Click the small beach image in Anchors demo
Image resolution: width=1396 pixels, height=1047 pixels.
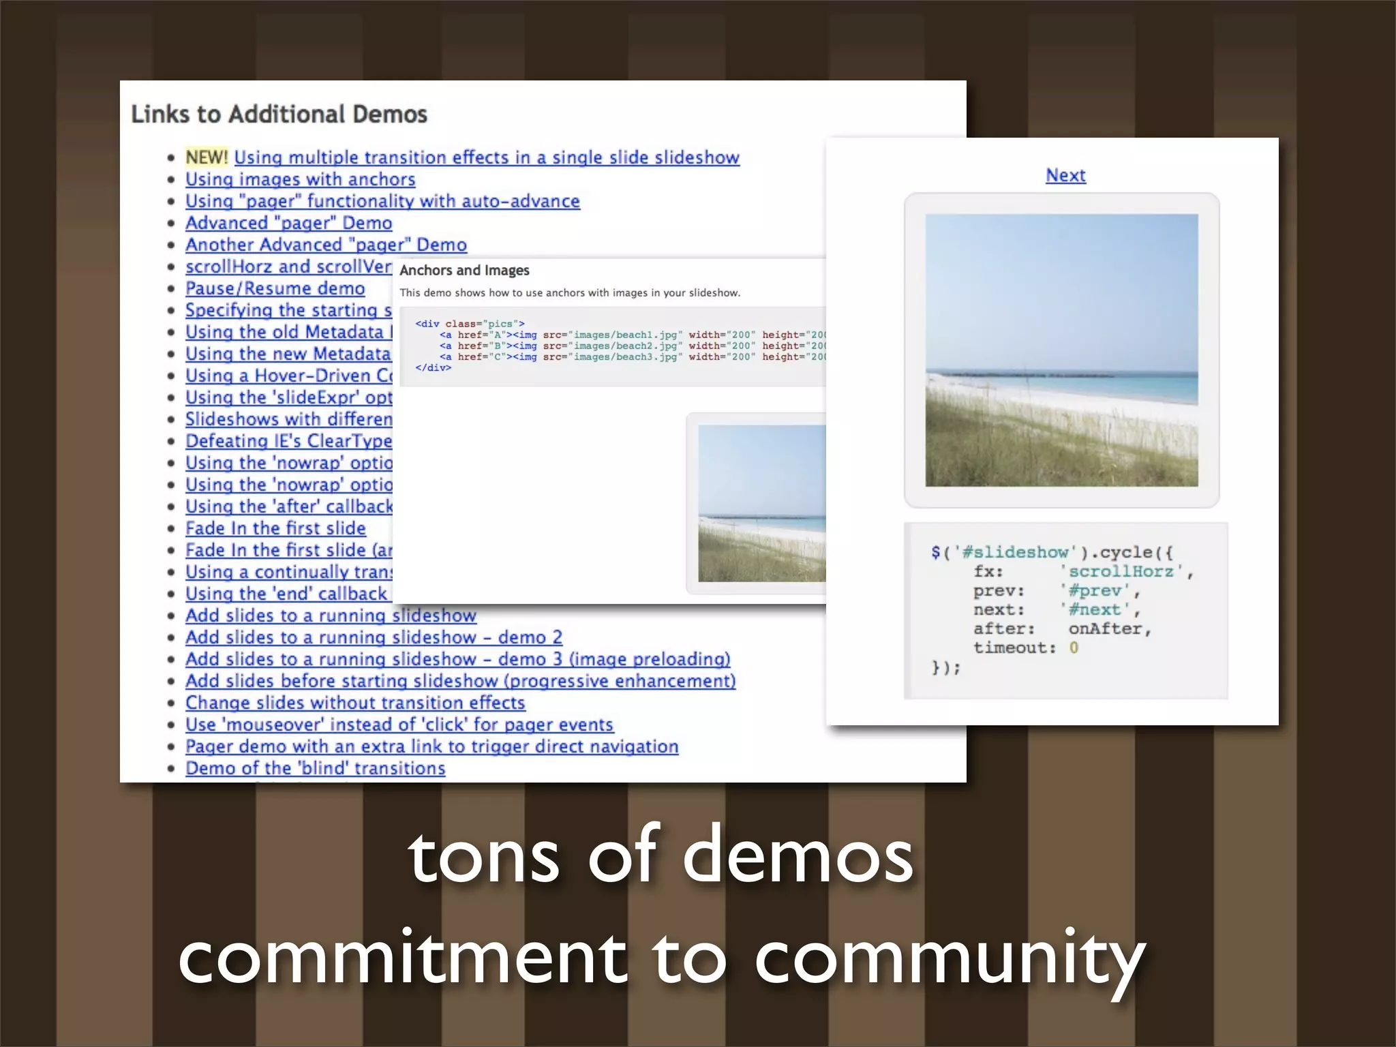761,503
